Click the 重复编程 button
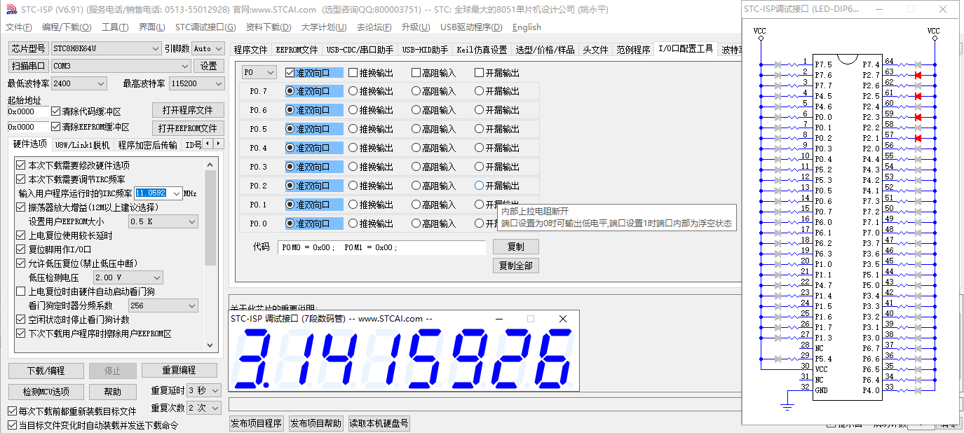The image size is (964, 433). coord(179,371)
